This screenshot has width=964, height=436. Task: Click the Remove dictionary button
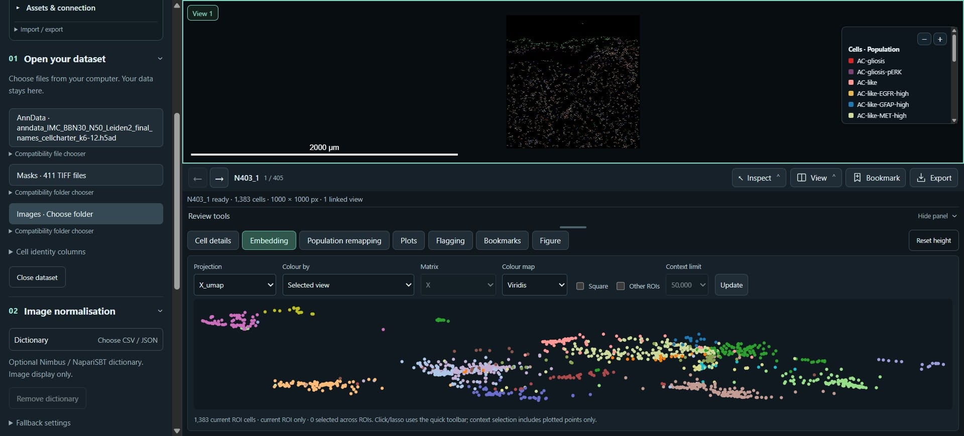[x=47, y=398]
